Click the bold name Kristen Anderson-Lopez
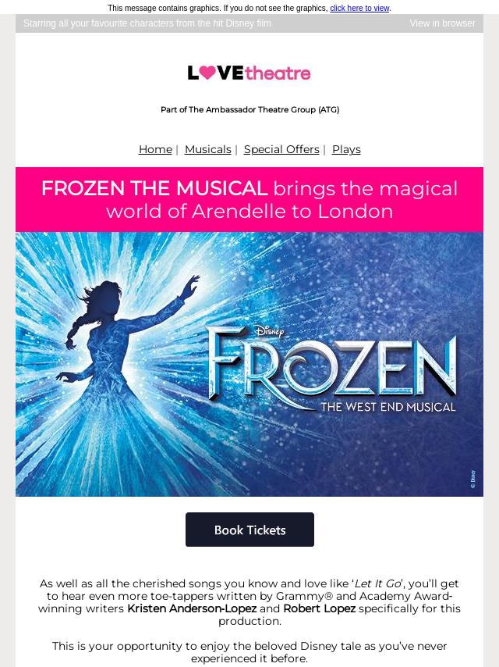This screenshot has width=499, height=667. (192, 608)
